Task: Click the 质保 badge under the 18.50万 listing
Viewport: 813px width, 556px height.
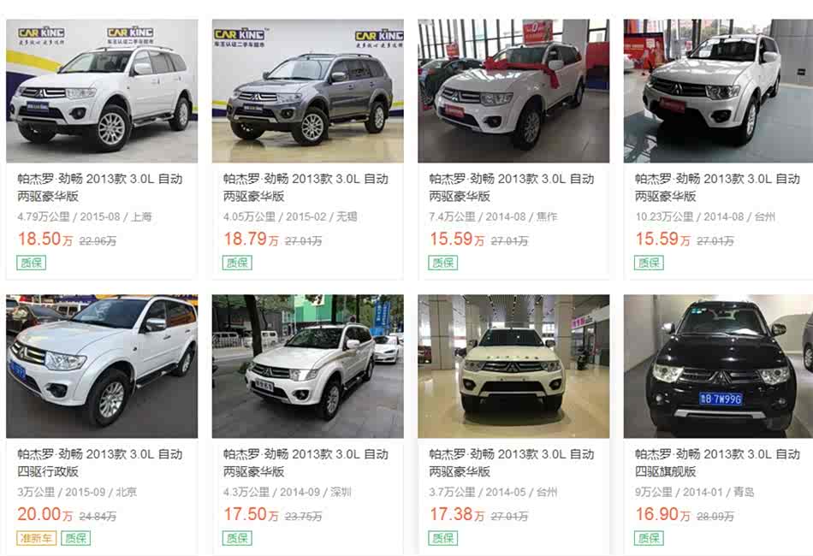Action: 31,263
